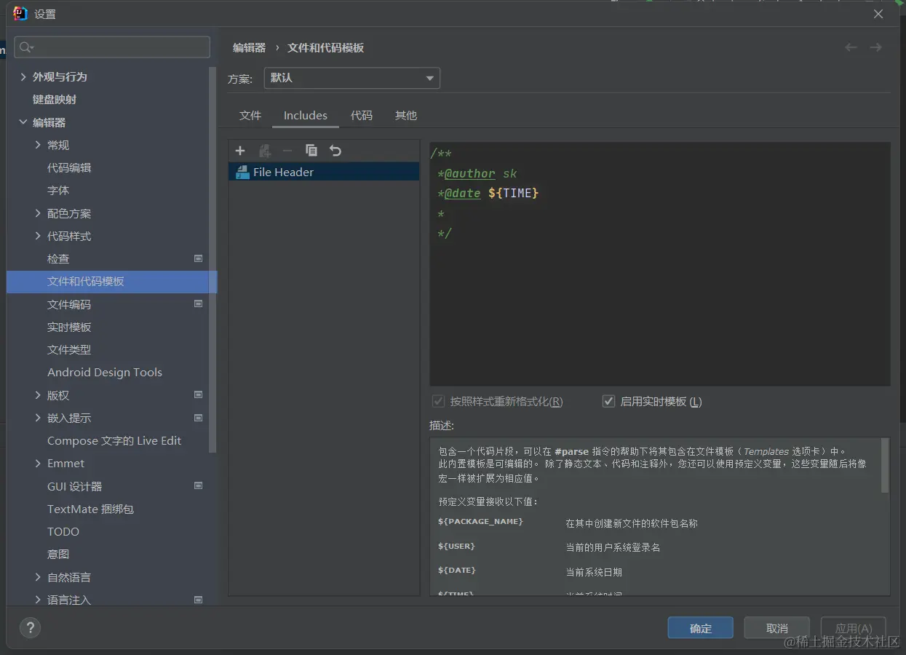Image resolution: width=906 pixels, height=655 pixels.
Task: Click the File Header template icon
Action: tap(242, 172)
